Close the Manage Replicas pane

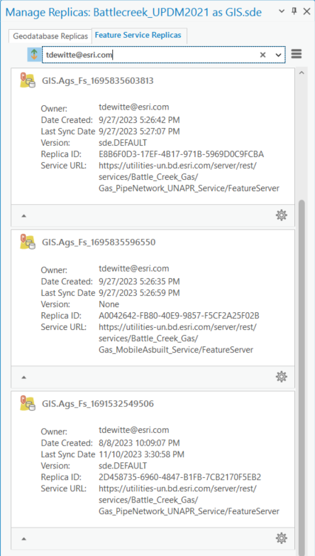(x=307, y=11)
